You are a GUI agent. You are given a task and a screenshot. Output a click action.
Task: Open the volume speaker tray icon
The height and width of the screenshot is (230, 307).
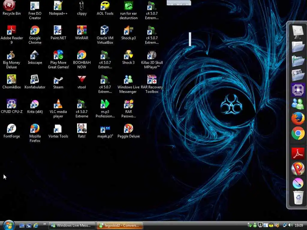click(291, 225)
